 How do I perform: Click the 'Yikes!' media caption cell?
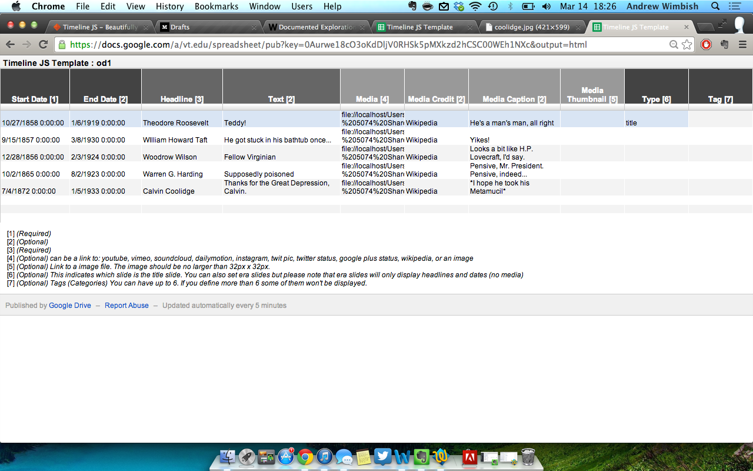514,136
